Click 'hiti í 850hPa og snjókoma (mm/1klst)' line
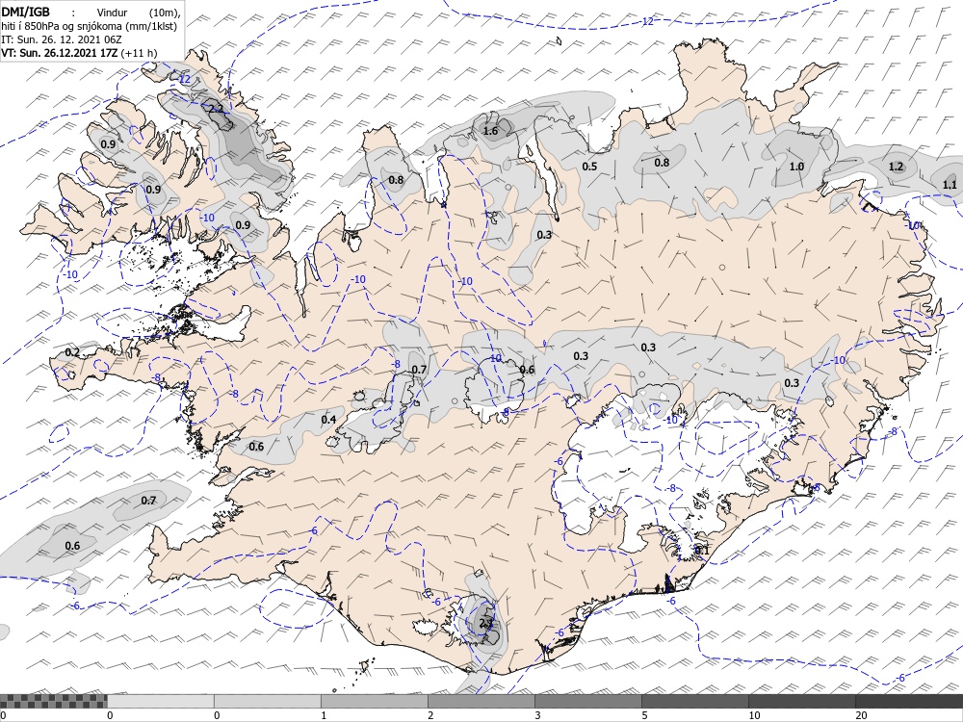 pos(89,26)
